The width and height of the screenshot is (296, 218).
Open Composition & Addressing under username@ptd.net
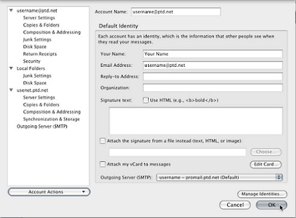[x=52, y=33]
